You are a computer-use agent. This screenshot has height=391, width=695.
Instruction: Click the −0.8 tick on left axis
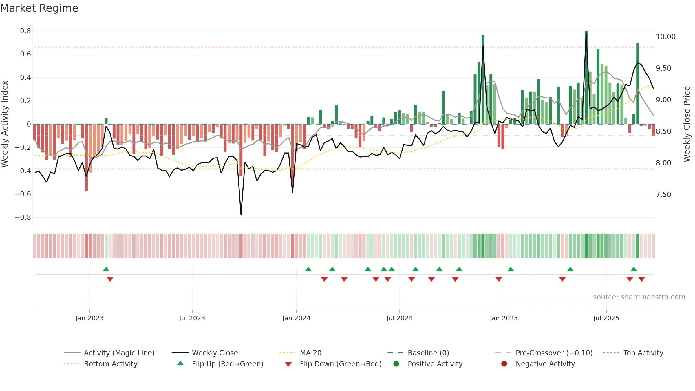pos(23,217)
